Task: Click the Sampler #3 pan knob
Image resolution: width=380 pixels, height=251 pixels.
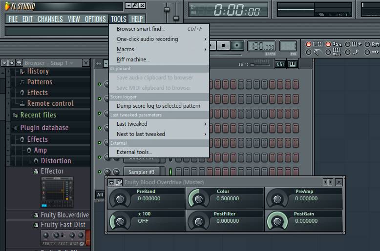Action: coord(107,172)
